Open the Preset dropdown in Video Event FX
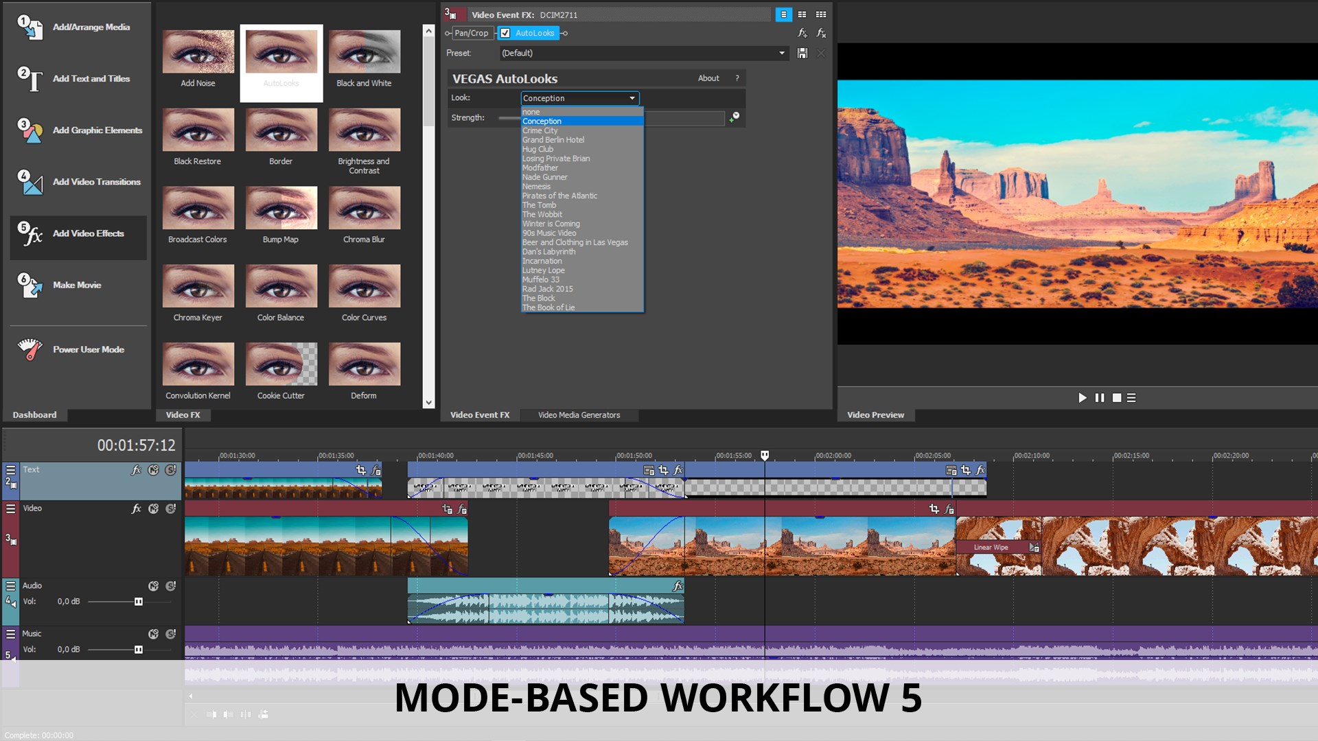 tap(781, 53)
